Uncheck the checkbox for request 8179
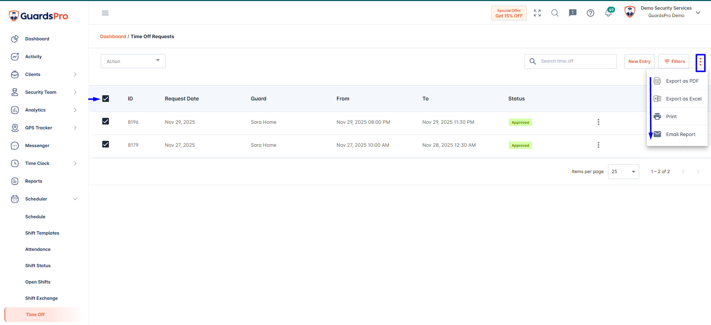Screen dimensions: 711x325 tap(106, 144)
